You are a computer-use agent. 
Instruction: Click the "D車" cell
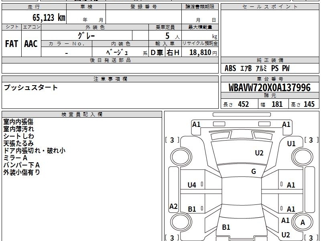pyautogui.click(x=157, y=53)
